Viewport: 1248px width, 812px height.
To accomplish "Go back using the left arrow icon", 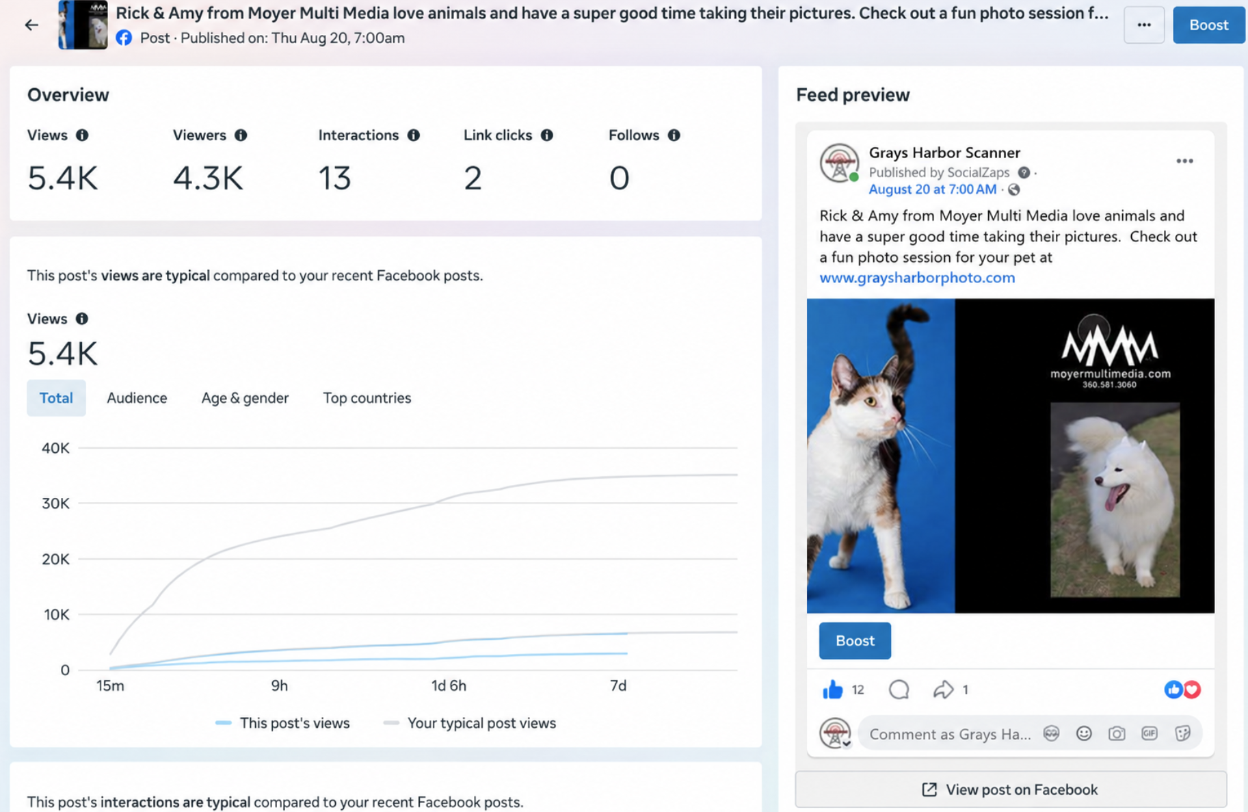I will pos(31,25).
